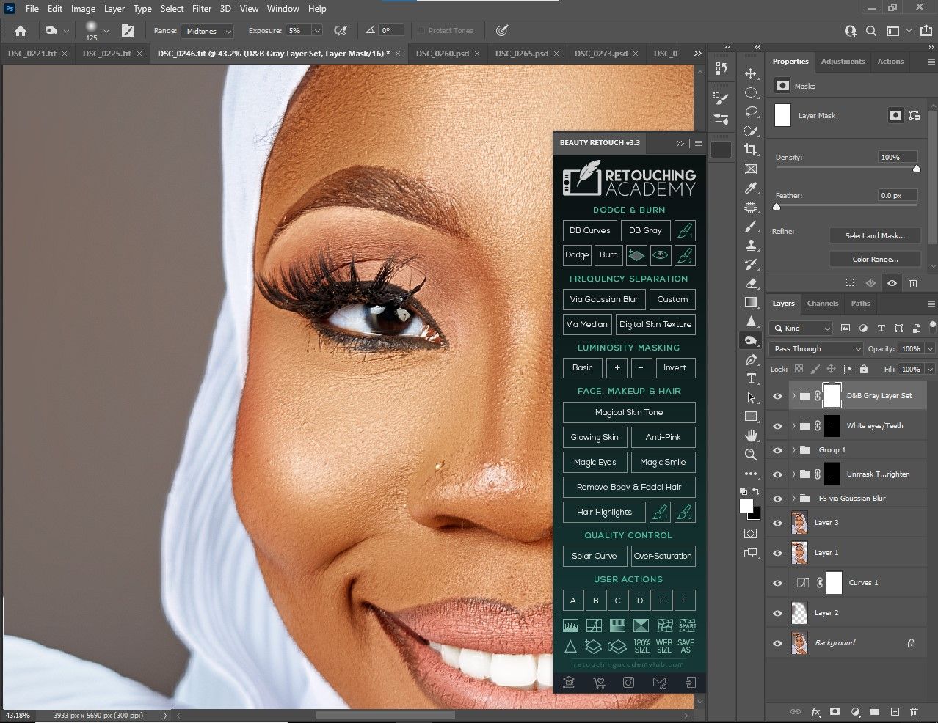
Task: Delete layer using trash icon in Layers panel
Action: click(x=914, y=711)
